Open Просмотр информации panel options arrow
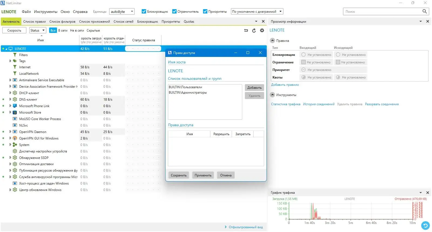Viewport: 432px width, 232px height. [x=421, y=21]
